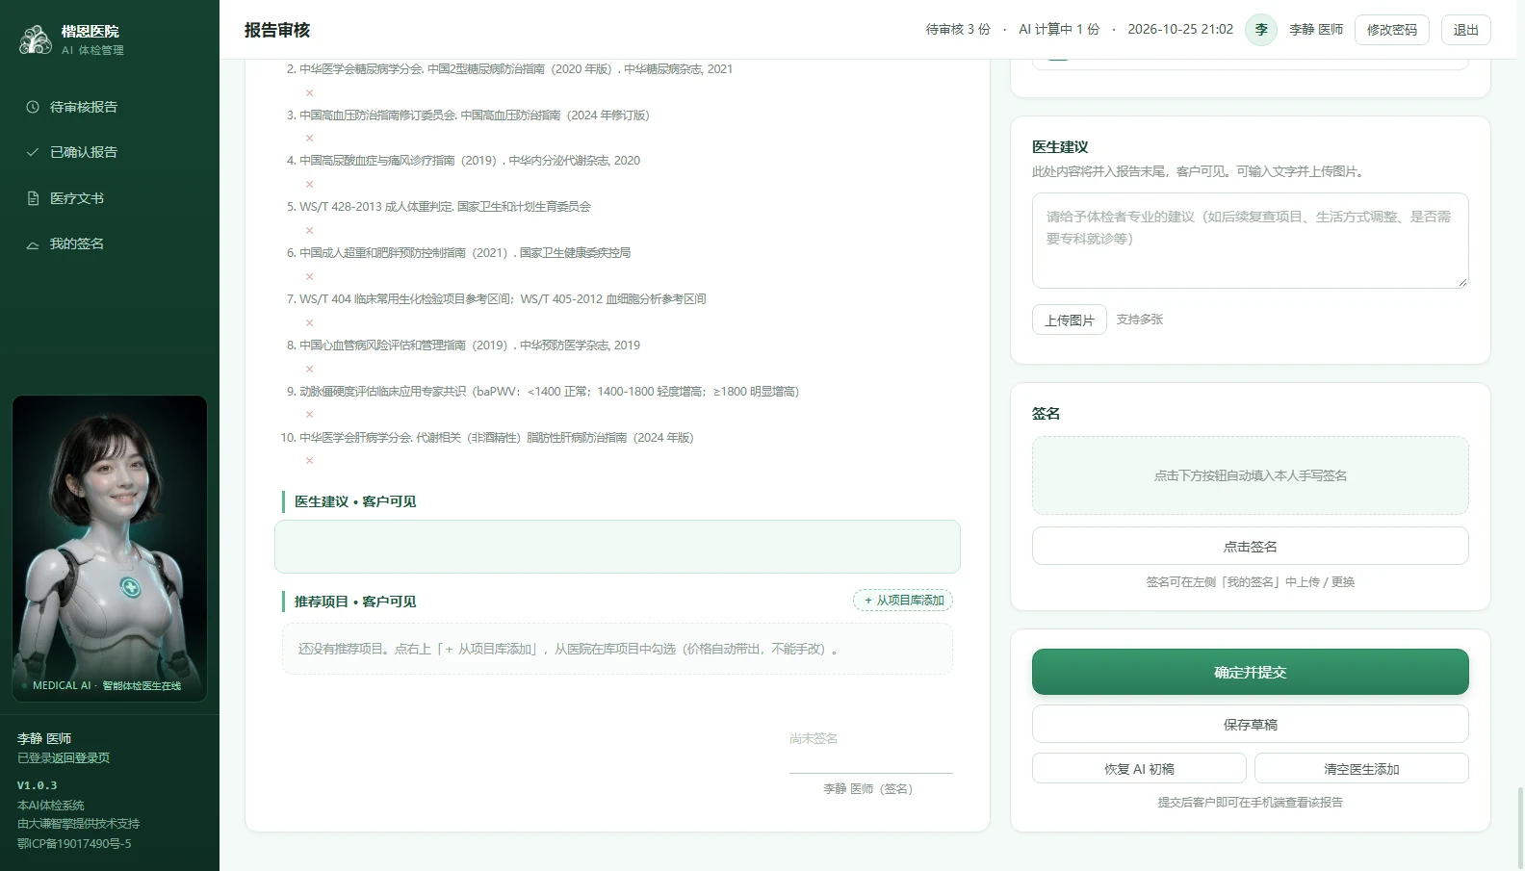Remove reference 6 超重和肥胖预防控制指南 via X
The height and width of the screenshot is (871, 1525).
(x=309, y=276)
